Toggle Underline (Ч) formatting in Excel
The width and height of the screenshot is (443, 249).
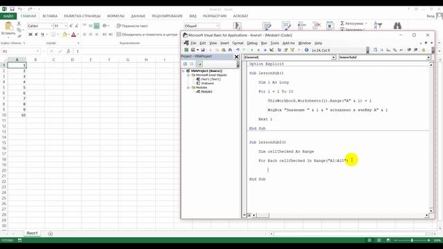(42, 35)
